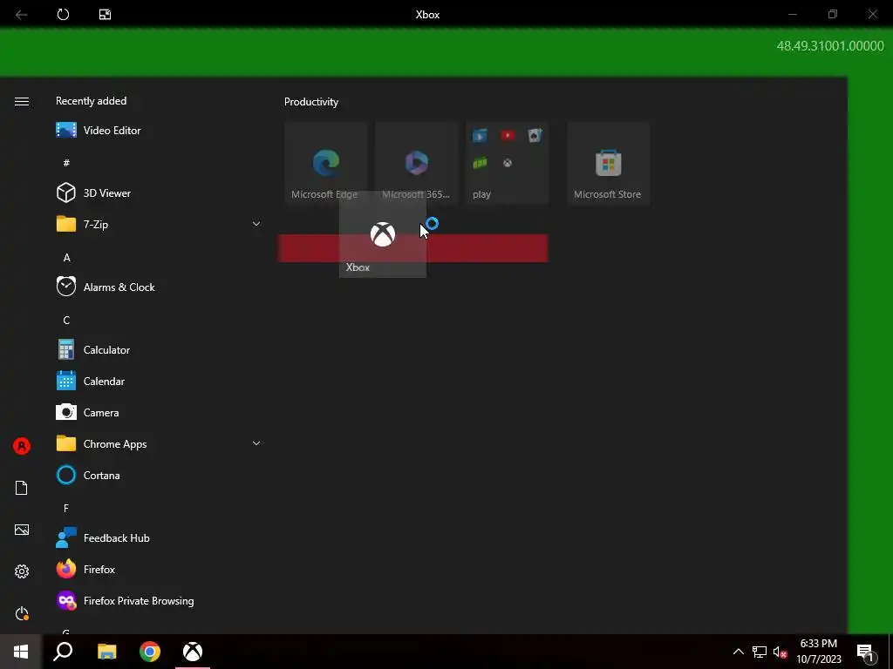Open the notification Action Center
893x669 pixels.
(x=866, y=652)
